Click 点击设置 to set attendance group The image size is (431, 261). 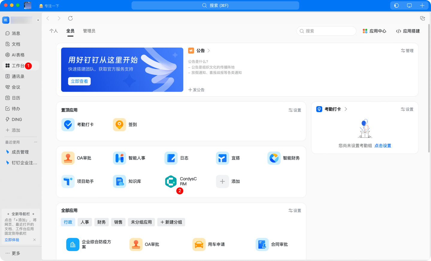coord(382,146)
